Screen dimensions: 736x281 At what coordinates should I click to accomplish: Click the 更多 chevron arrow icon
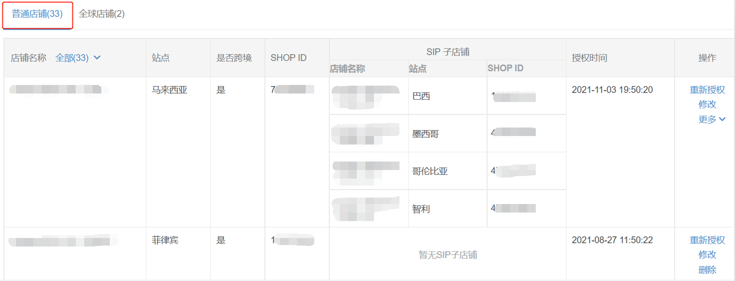click(x=722, y=119)
